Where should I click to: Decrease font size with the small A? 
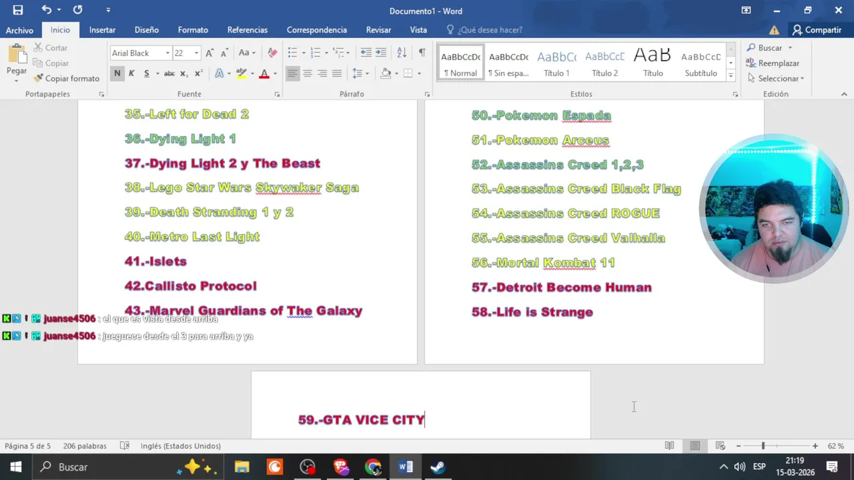[x=224, y=53]
